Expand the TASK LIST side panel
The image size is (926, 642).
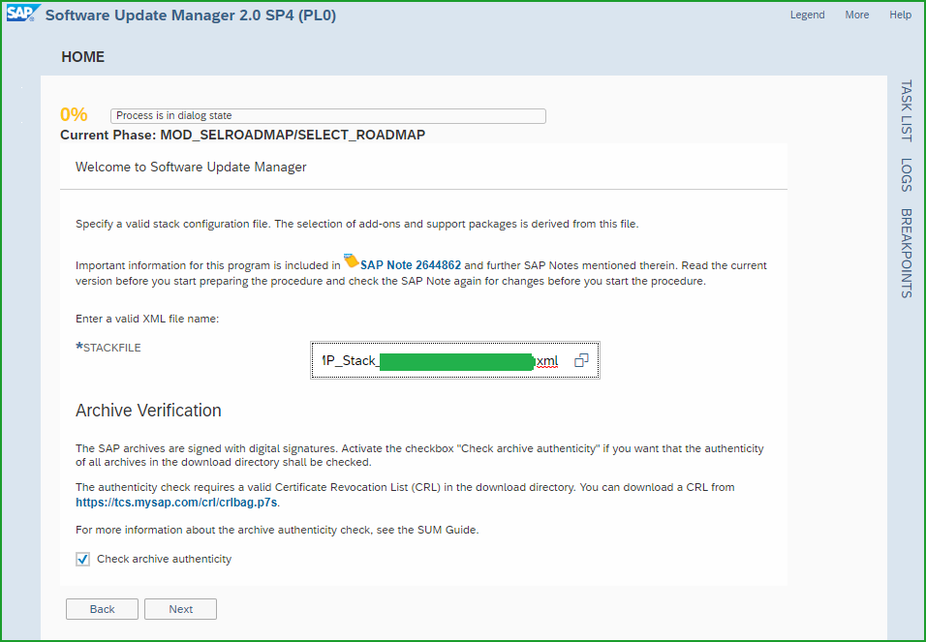[x=907, y=110]
